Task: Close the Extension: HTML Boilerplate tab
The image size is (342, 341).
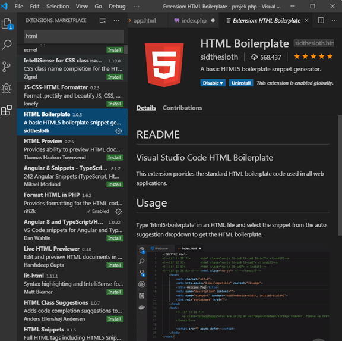Action: pyautogui.click(x=306, y=21)
